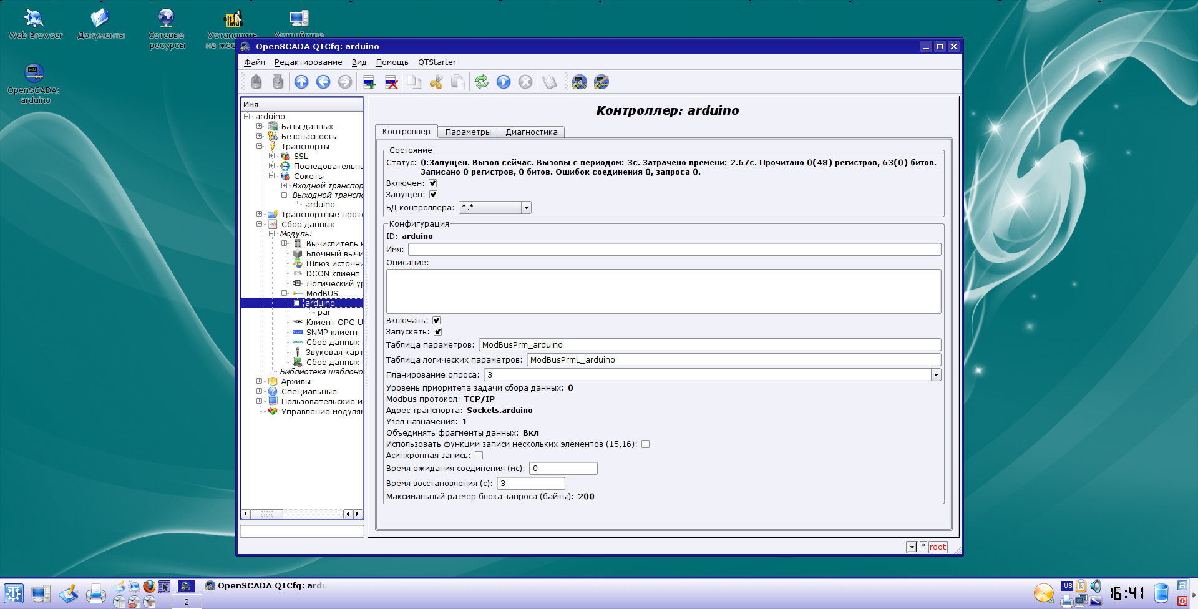
Task: Collapse the ModBUS tree node
Action: click(285, 293)
